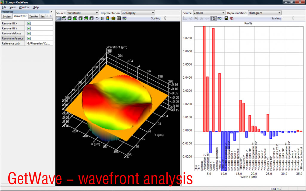
Task: Click the grid toggle icon in wavefront toolbar
Action: (59, 19)
